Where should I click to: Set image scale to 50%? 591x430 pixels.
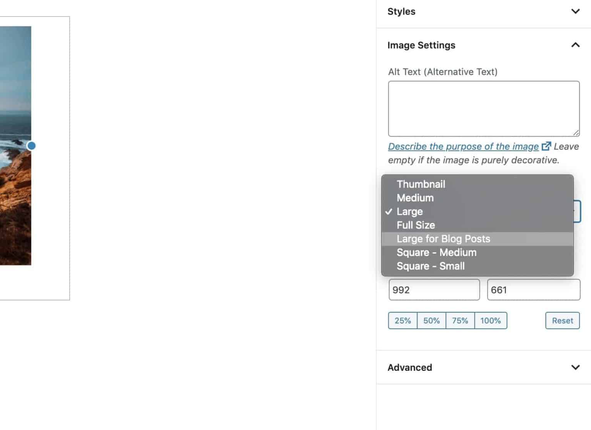click(x=431, y=320)
